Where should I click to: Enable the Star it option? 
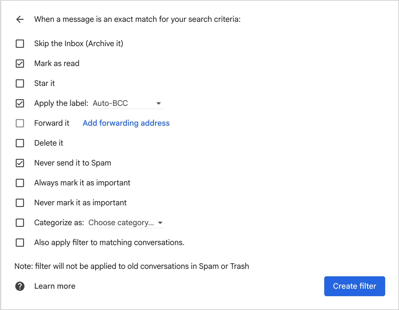(20, 83)
